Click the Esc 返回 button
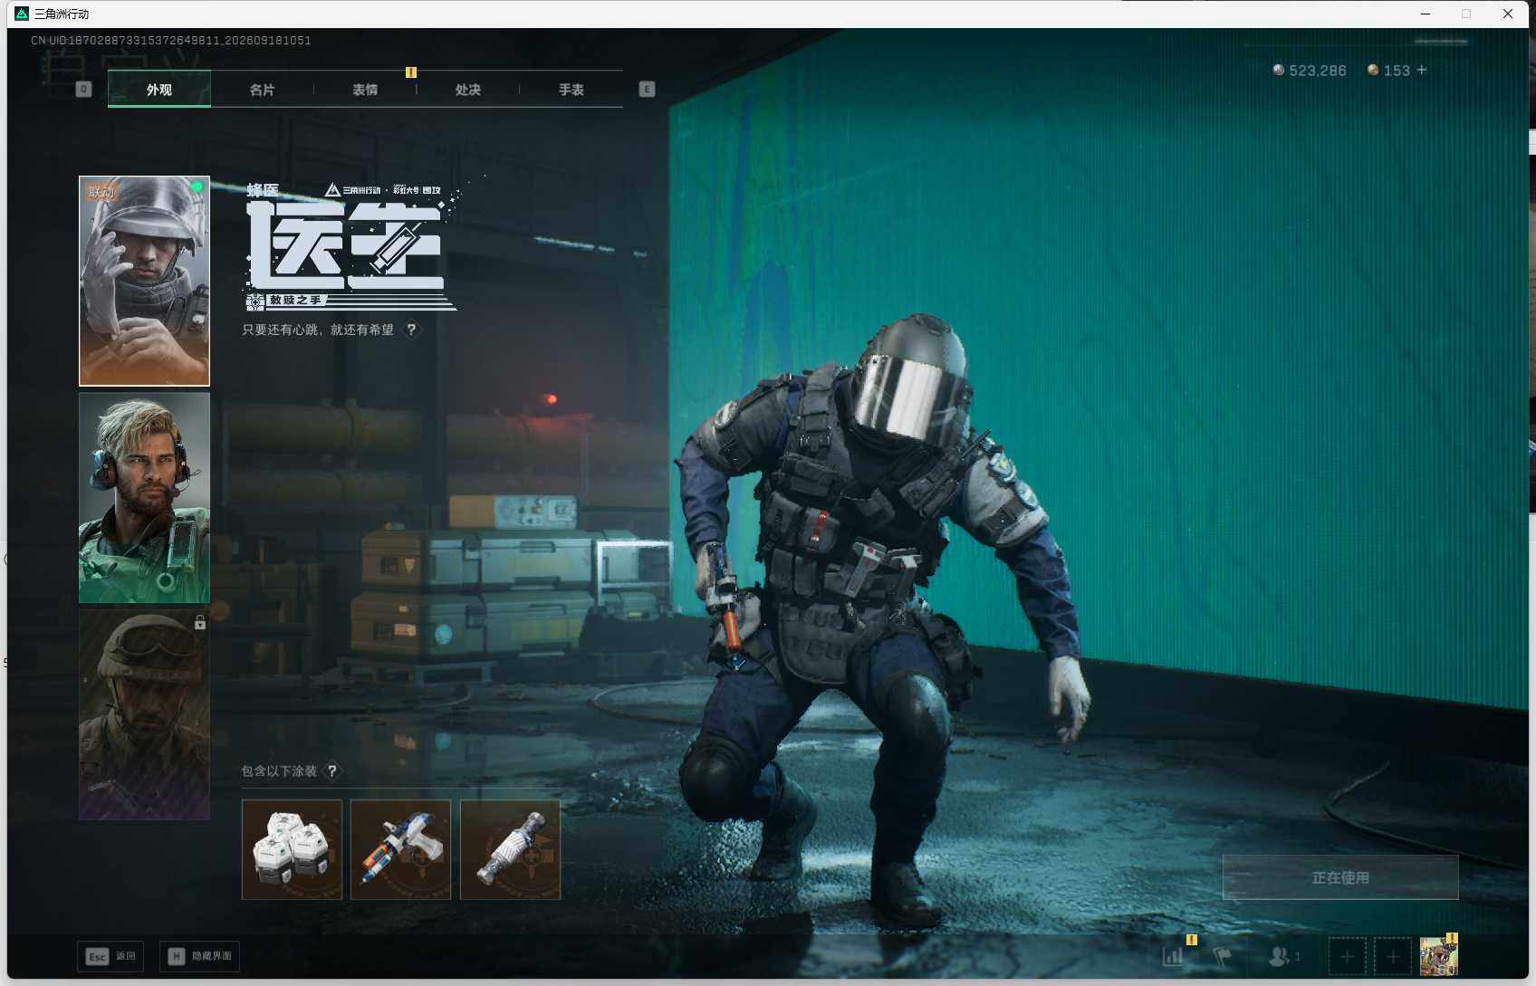 click(x=110, y=956)
